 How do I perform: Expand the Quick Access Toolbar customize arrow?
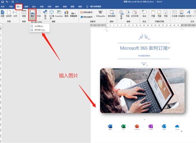pos(17,2)
